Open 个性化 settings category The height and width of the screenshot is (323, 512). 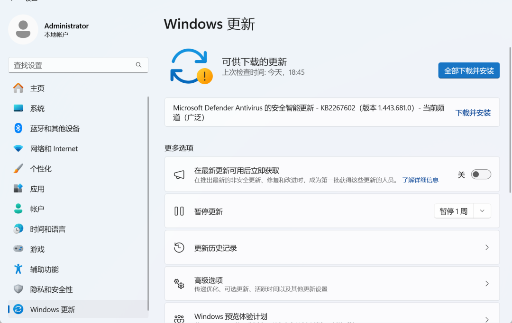(x=78, y=169)
